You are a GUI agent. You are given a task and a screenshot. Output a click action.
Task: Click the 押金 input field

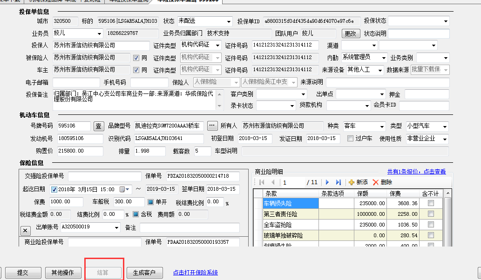[x=427, y=94]
